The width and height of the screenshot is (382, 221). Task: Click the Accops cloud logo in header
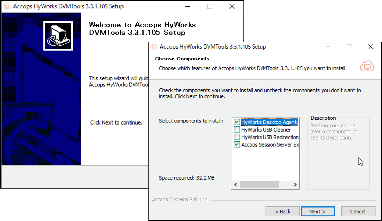coord(367,66)
